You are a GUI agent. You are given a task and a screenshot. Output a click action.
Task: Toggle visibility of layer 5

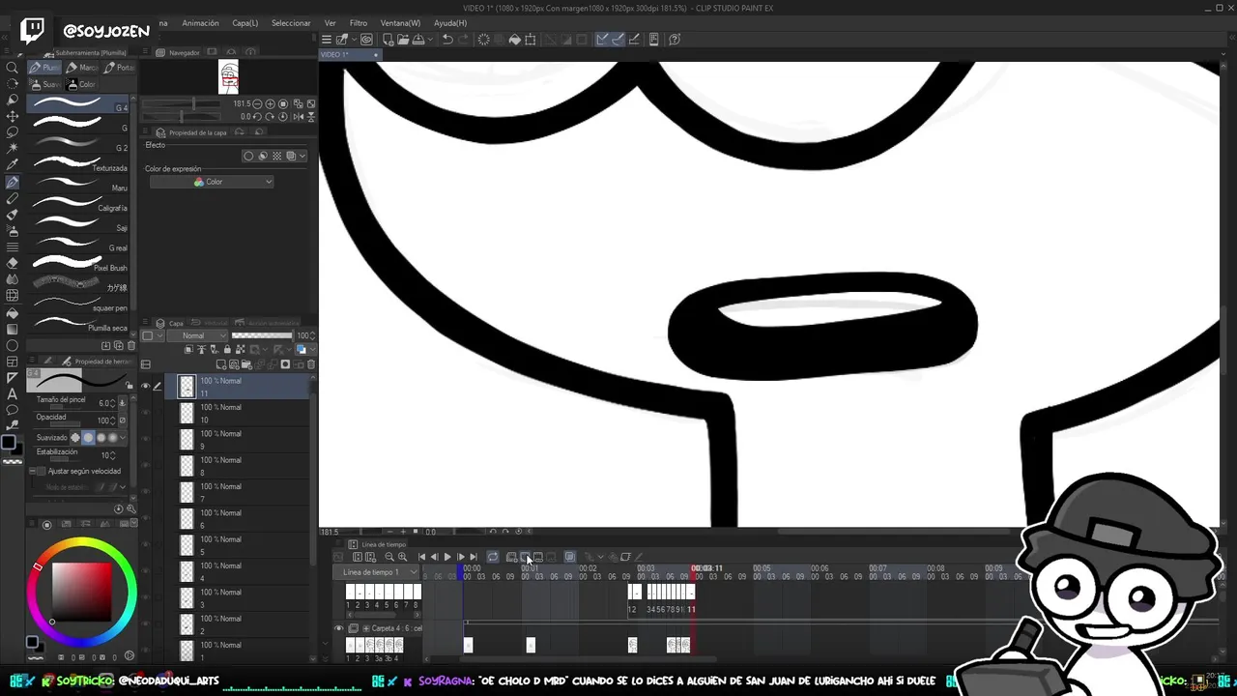(146, 545)
